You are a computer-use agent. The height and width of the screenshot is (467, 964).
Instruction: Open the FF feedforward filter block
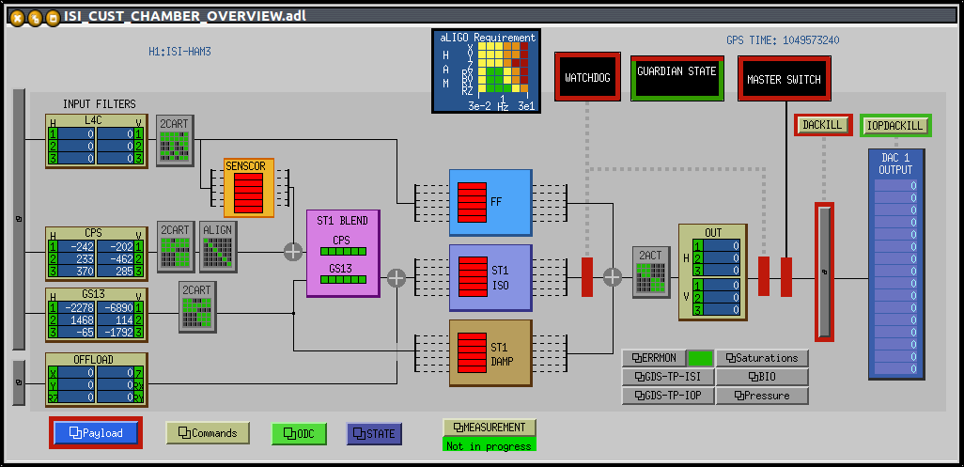(x=490, y=202)
